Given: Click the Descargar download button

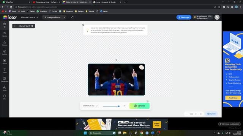Looking at the screenshot, I should coord(184,17).
